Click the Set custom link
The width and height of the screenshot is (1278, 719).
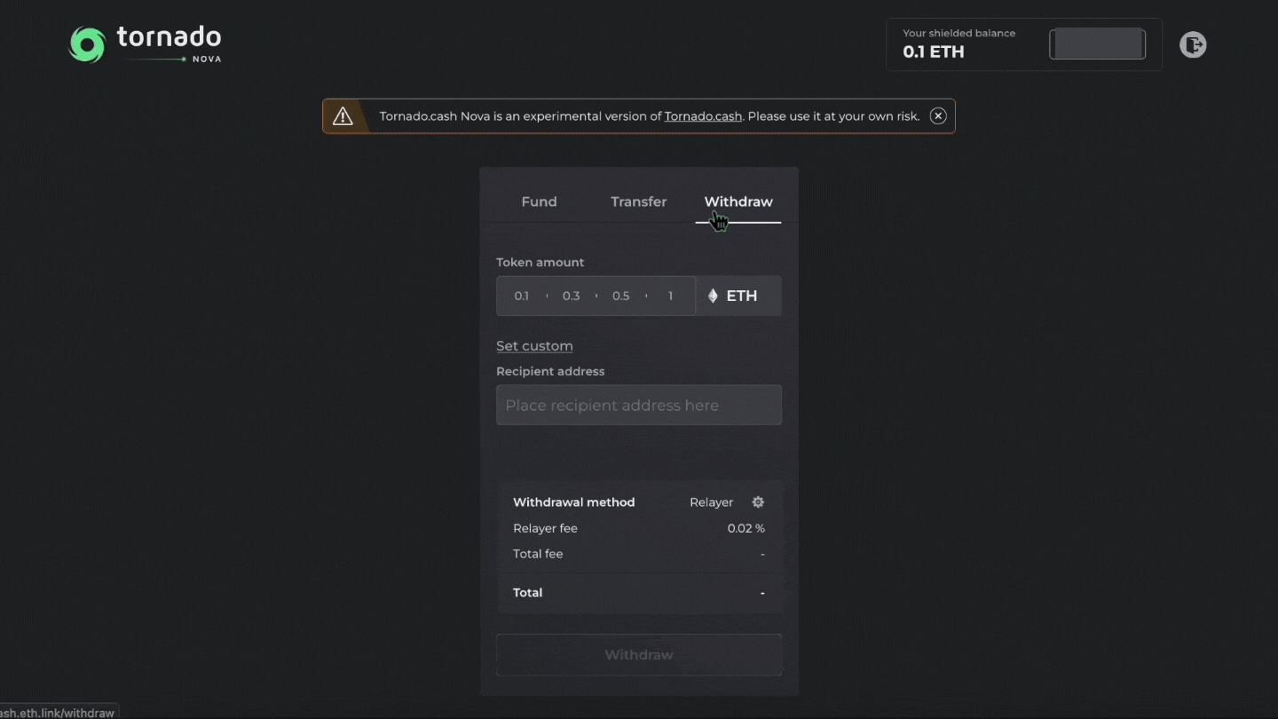(534, 346)
